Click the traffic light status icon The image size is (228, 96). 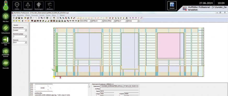pos(6,5)
